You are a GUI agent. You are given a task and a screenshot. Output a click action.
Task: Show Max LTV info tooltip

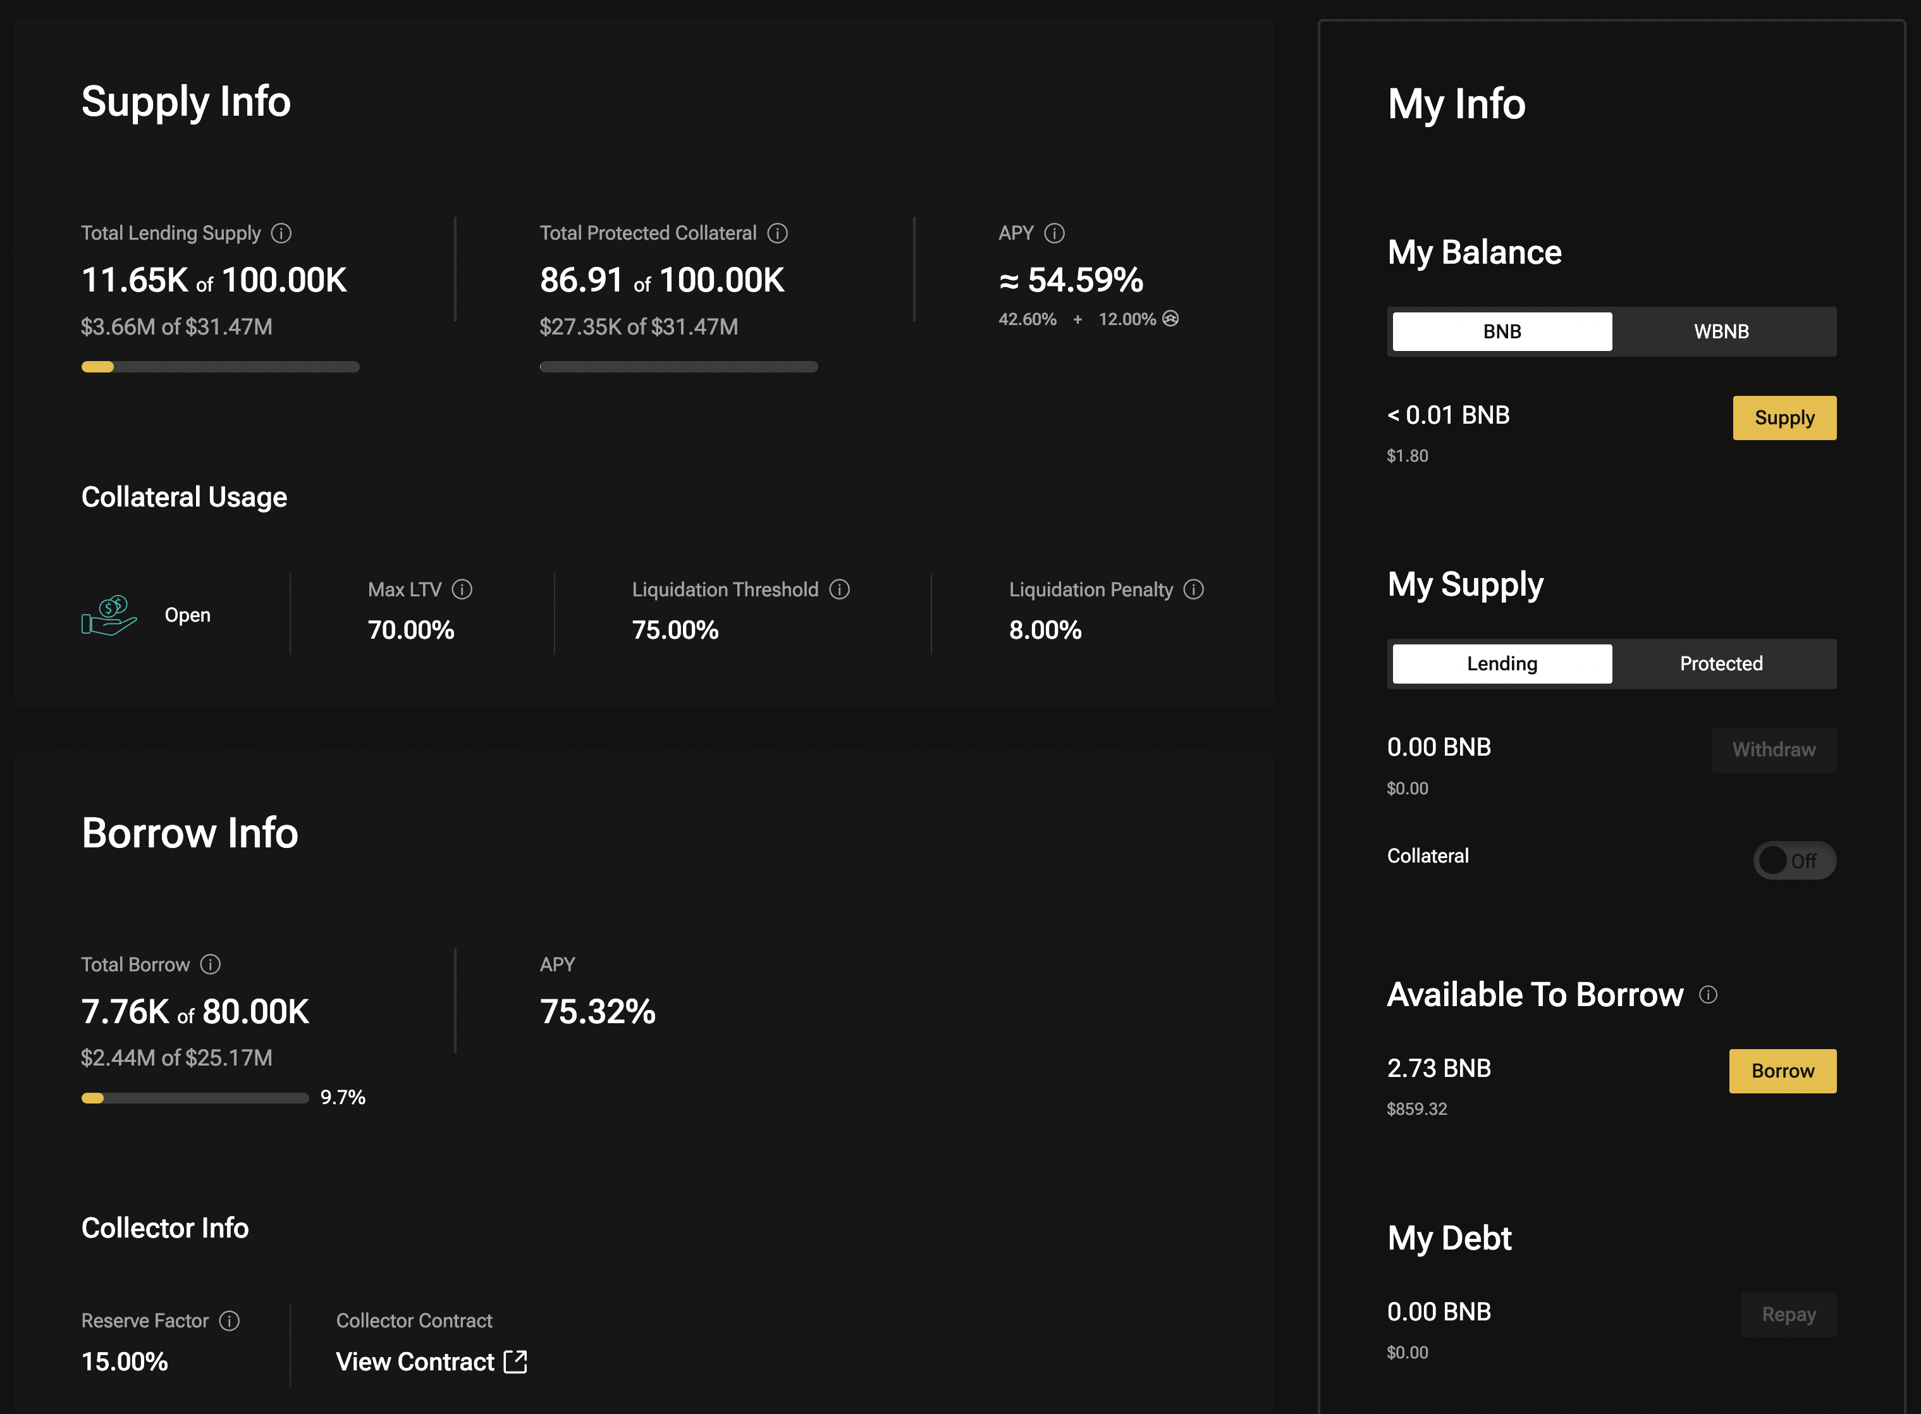(462, 589)
